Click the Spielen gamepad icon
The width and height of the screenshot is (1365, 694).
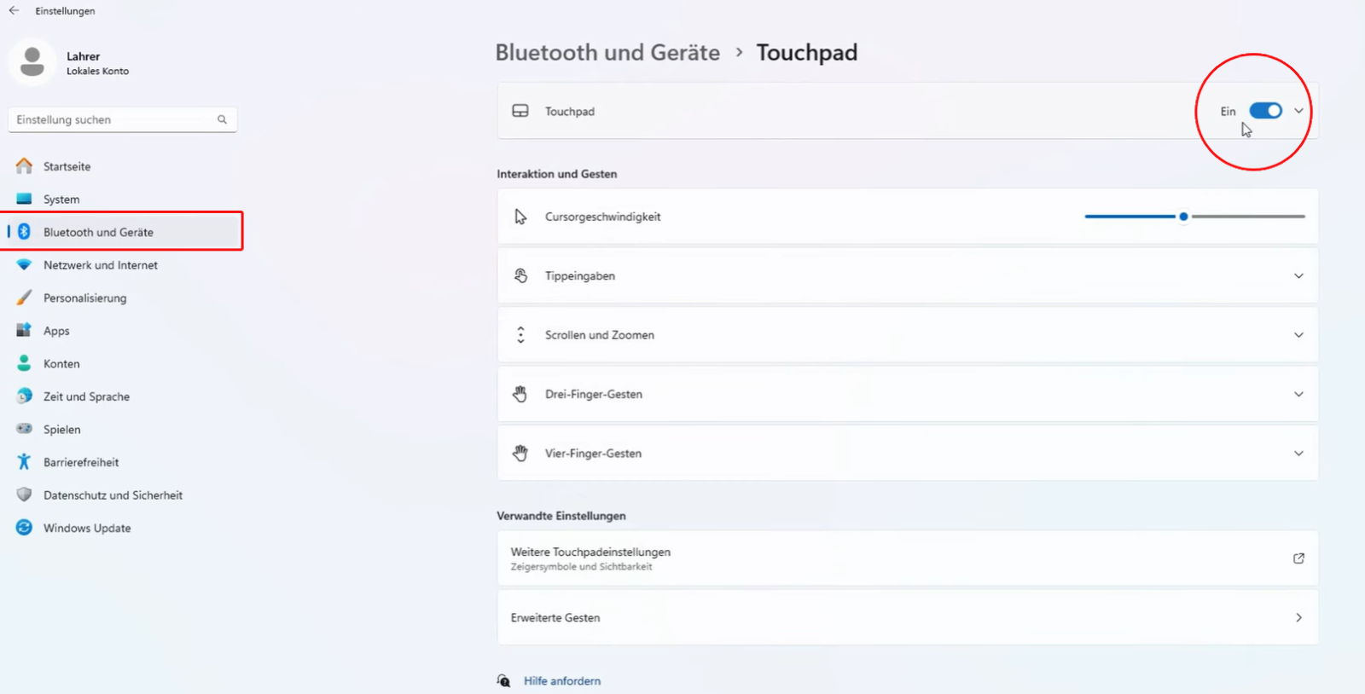(x=24, y=429)
